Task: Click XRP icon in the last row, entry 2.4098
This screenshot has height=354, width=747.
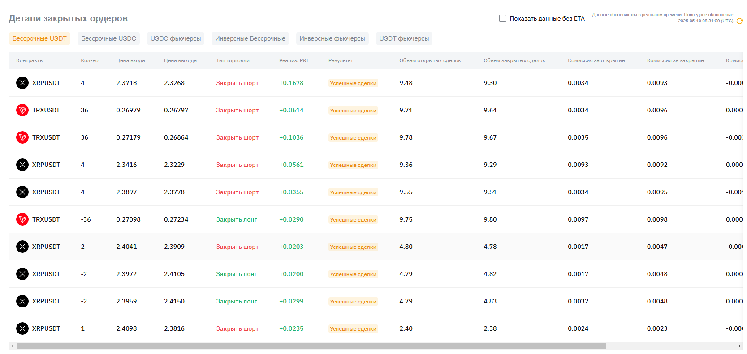Action: click(22, 328)
